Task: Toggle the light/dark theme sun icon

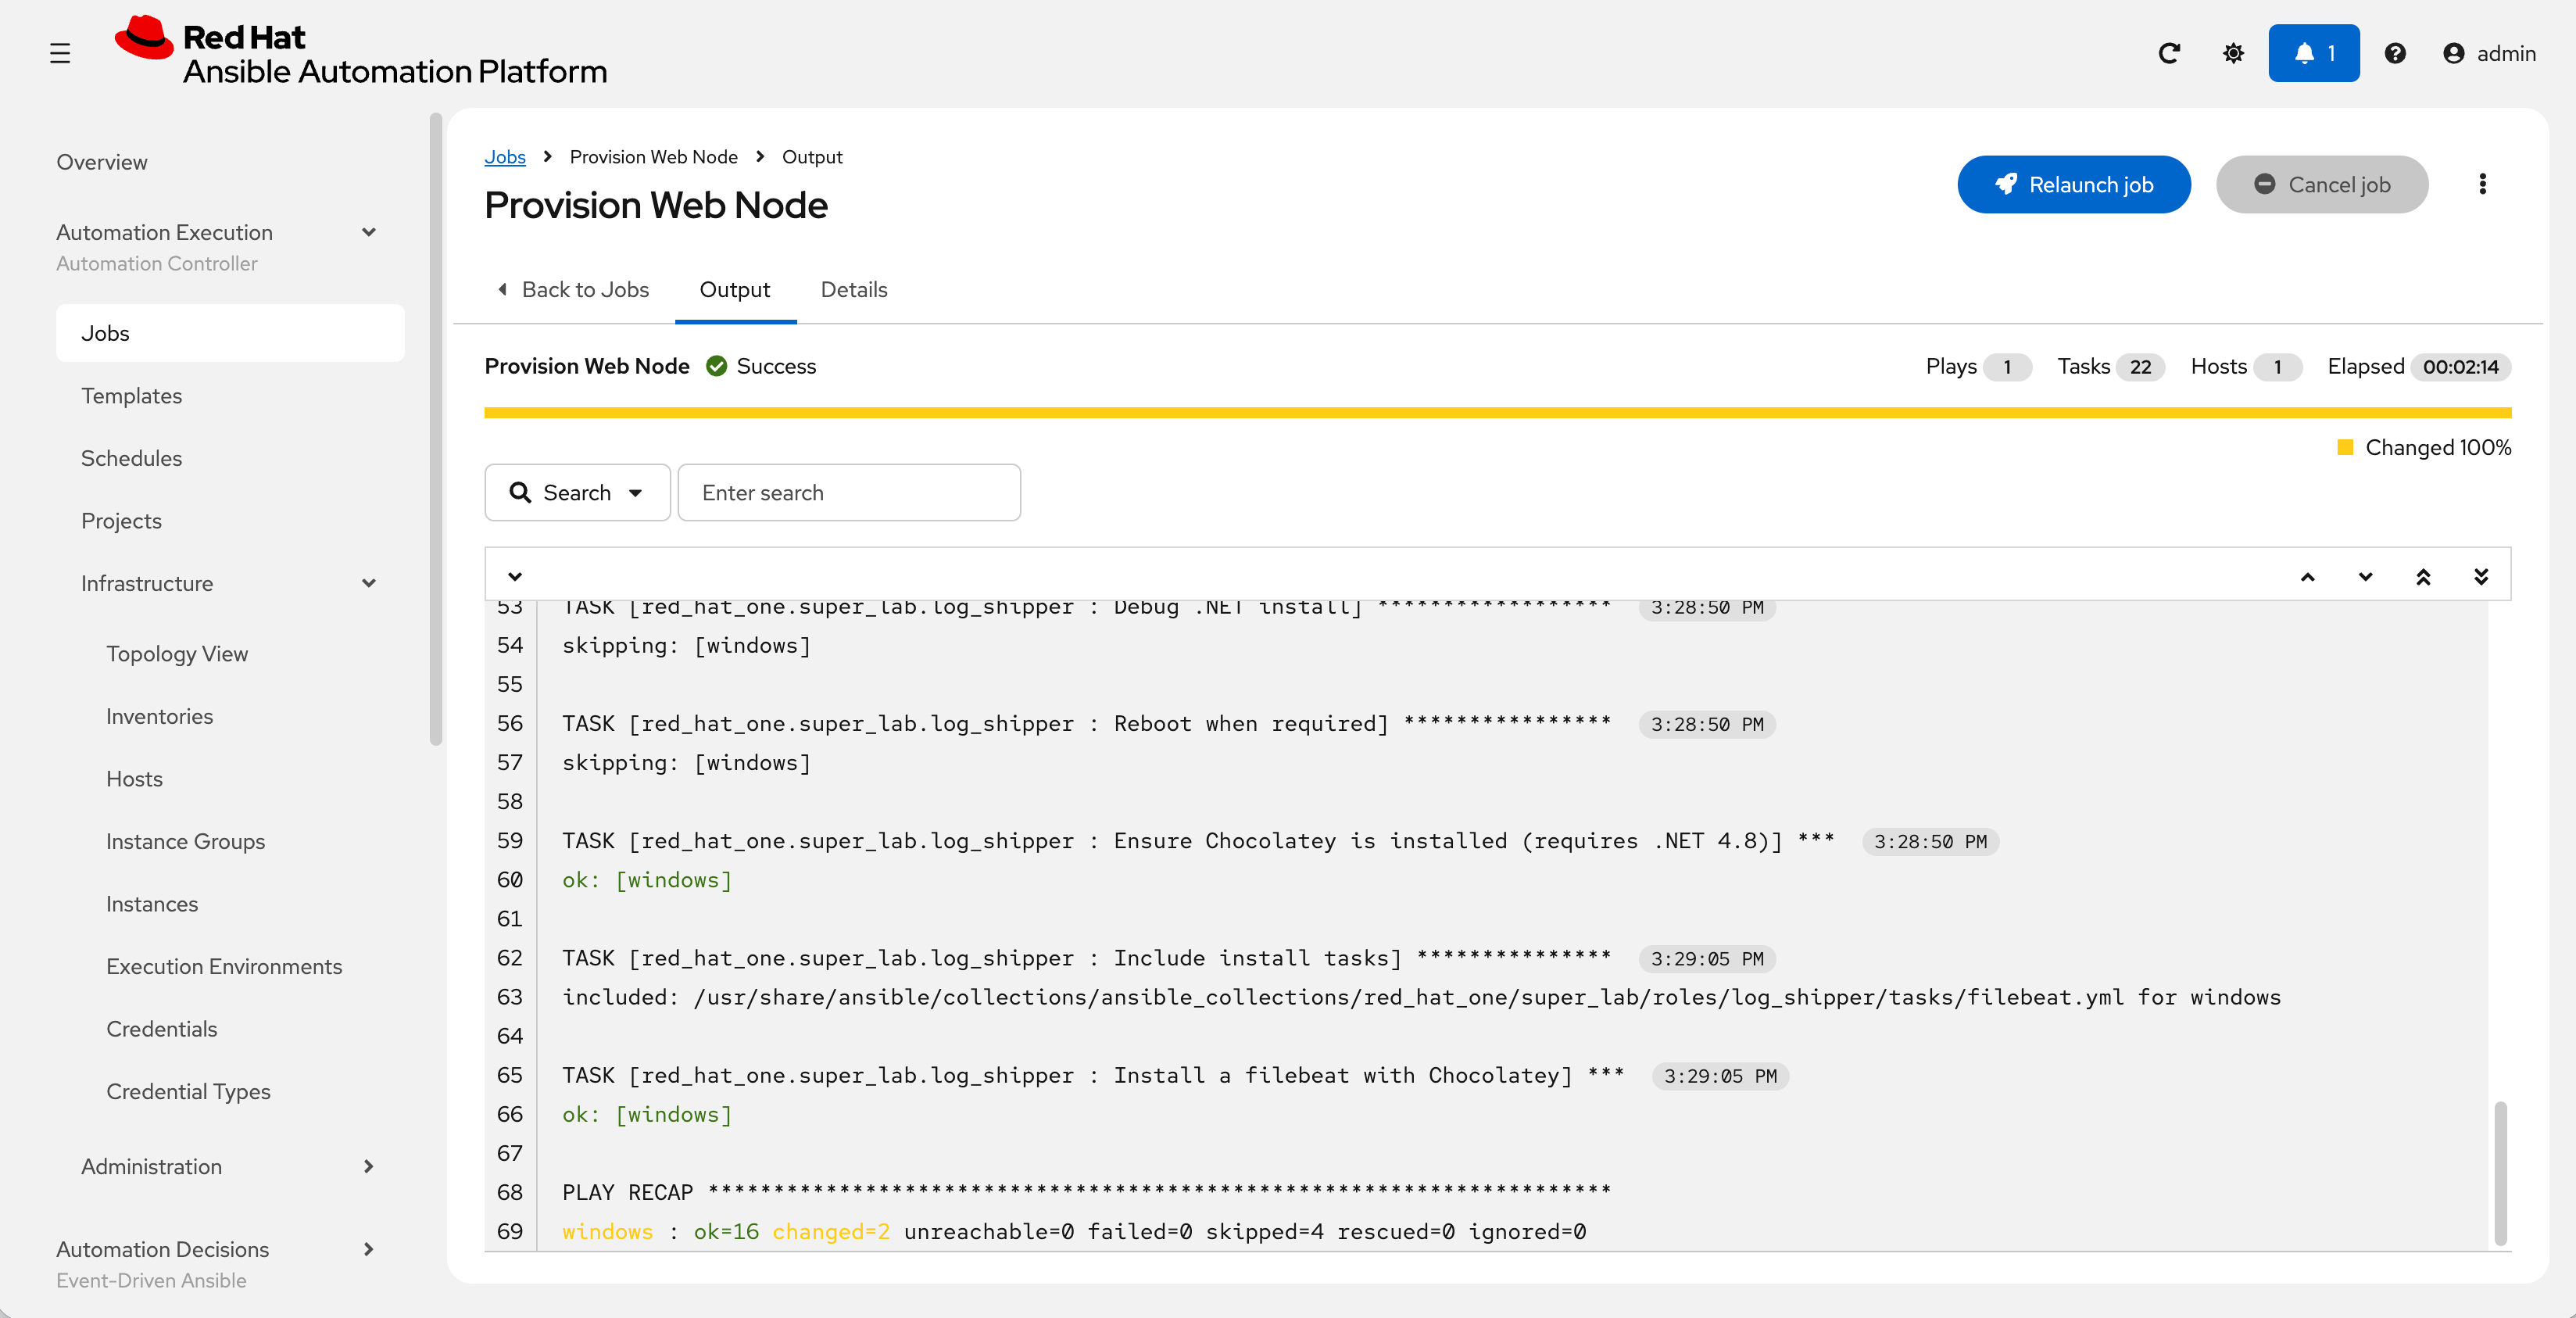Action: click(2233, 54)
